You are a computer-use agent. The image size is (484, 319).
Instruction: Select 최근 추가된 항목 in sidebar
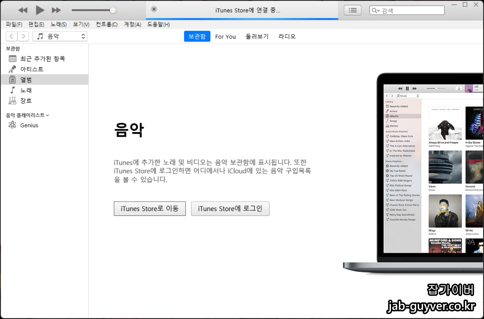(x=45, y=58)
